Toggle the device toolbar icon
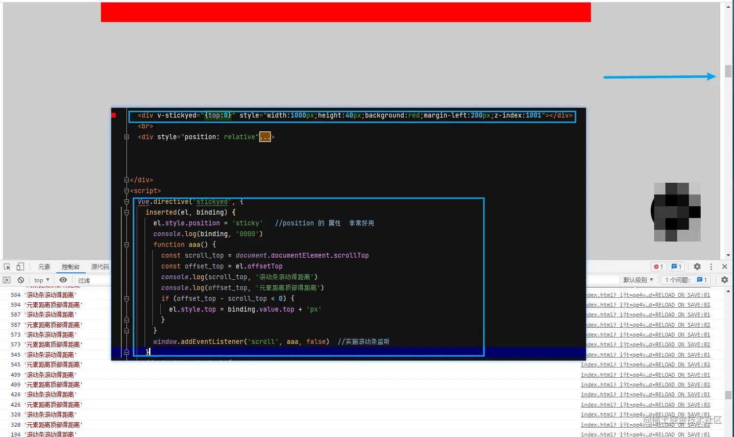Viewport: 734px width, 437px height. point(20,267)
